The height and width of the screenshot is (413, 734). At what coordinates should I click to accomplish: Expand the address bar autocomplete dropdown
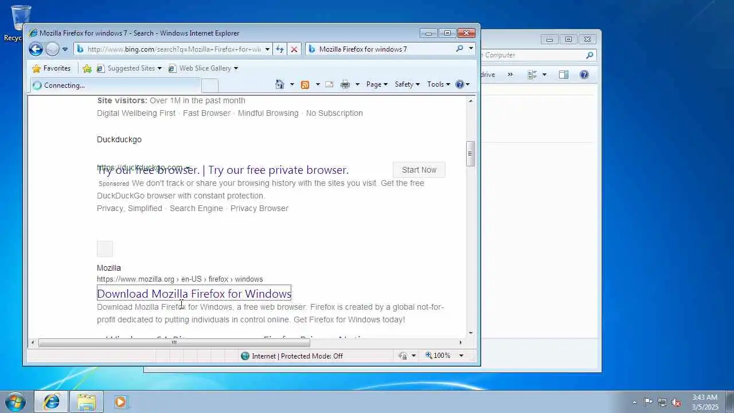point(267,49)
